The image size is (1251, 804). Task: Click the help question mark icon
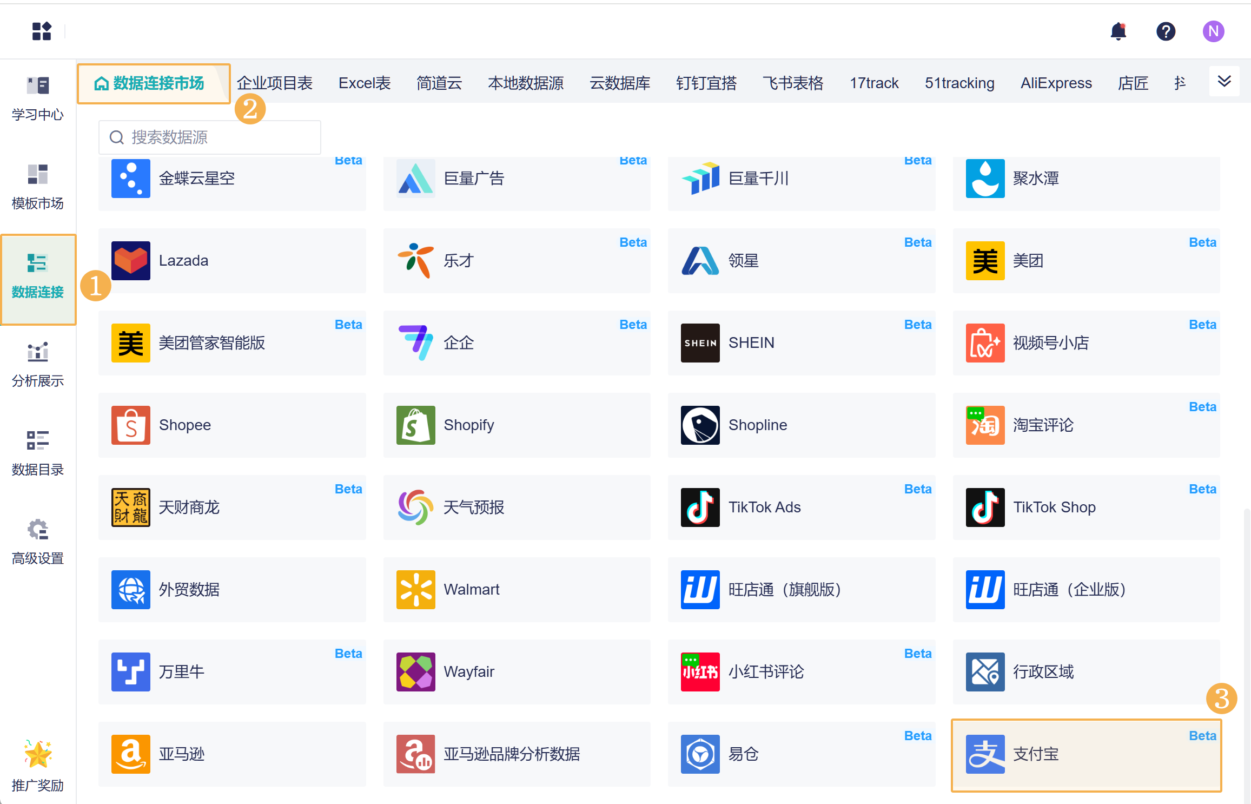[x=1166, y=31]
